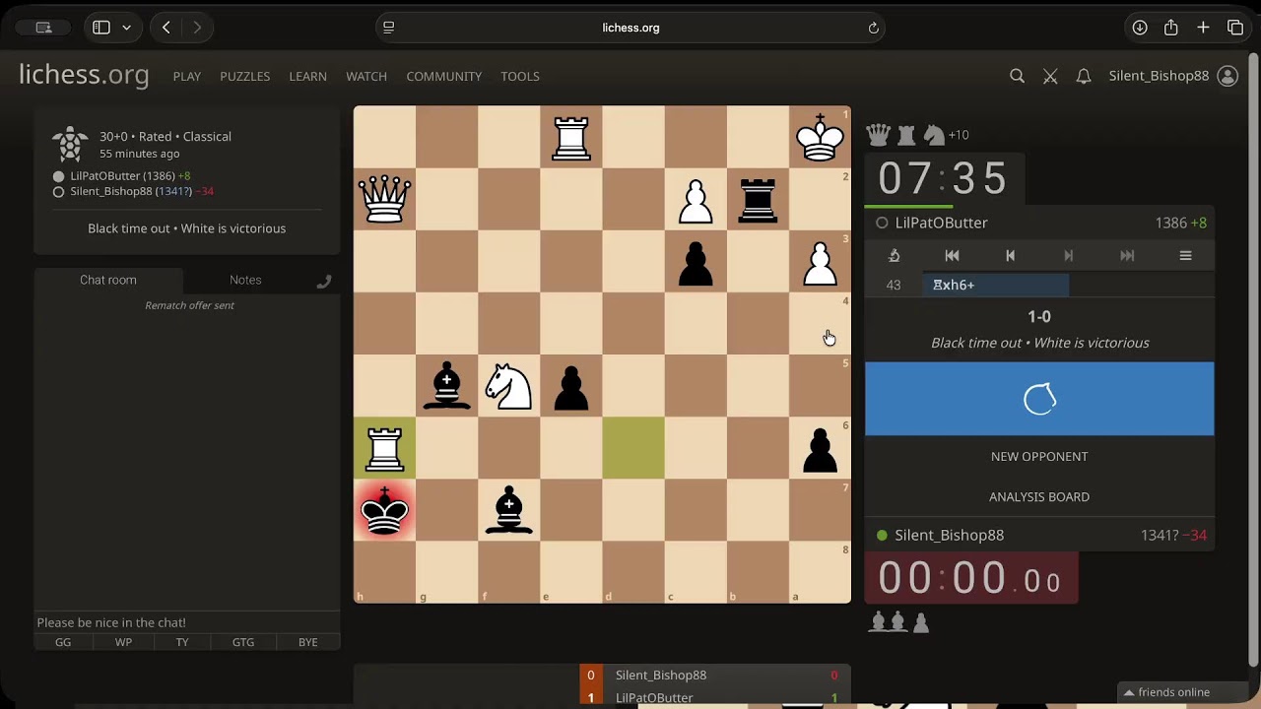Screen dimensions: 1261x709
Task: Click the white king in corner
Action: pos(820,137)
